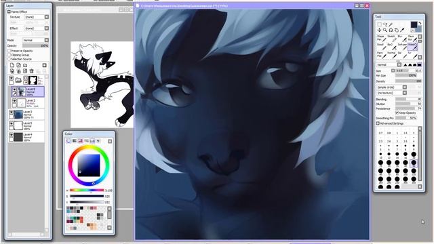Hide Layer5 with its eye icon
The width and height of the screenshot is (434, 244).
12,124
